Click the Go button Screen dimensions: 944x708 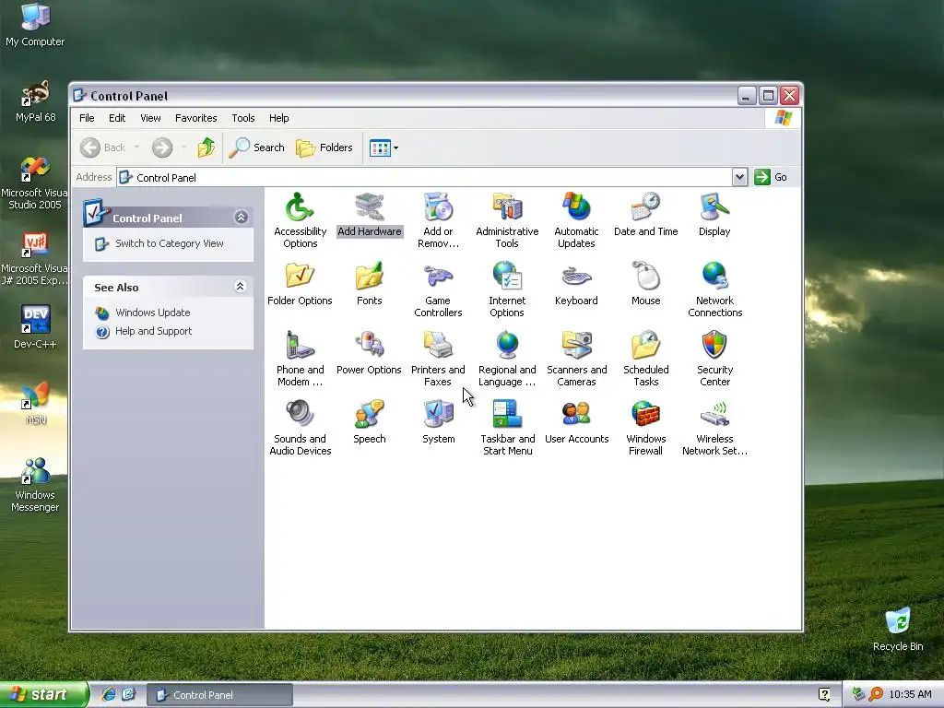[x=772, y=177]
